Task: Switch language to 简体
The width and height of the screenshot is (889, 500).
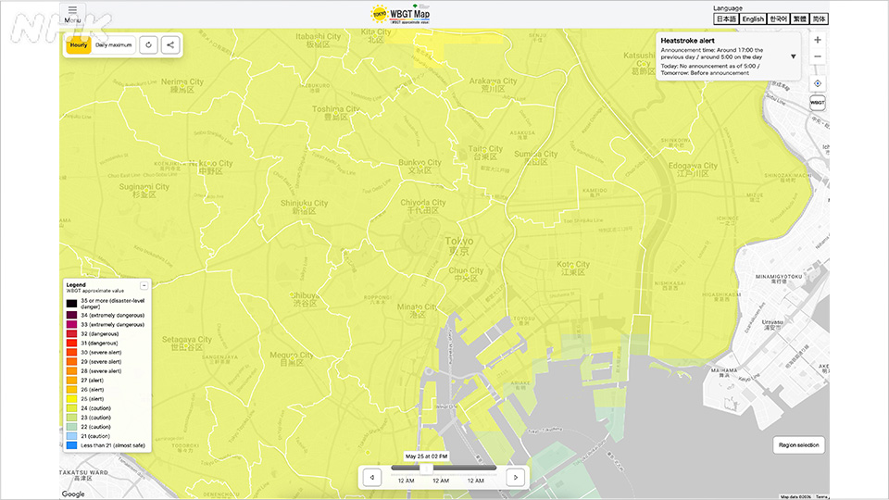Action: pos(819,19)
